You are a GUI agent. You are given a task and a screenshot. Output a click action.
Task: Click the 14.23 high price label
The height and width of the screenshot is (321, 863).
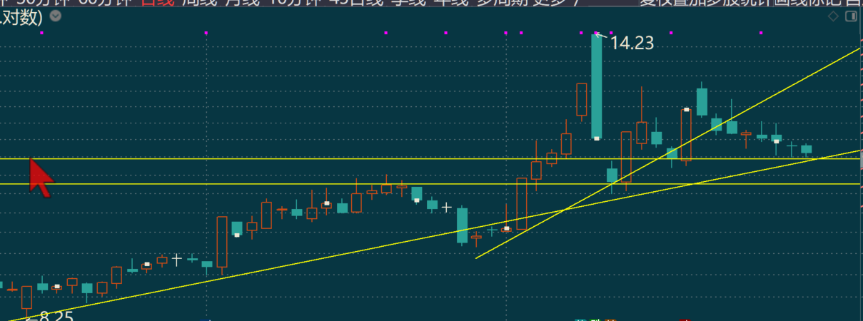point(632,44)
